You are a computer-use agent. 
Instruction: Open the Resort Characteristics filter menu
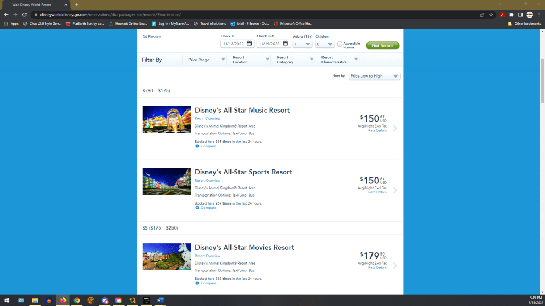click(339, 60)
